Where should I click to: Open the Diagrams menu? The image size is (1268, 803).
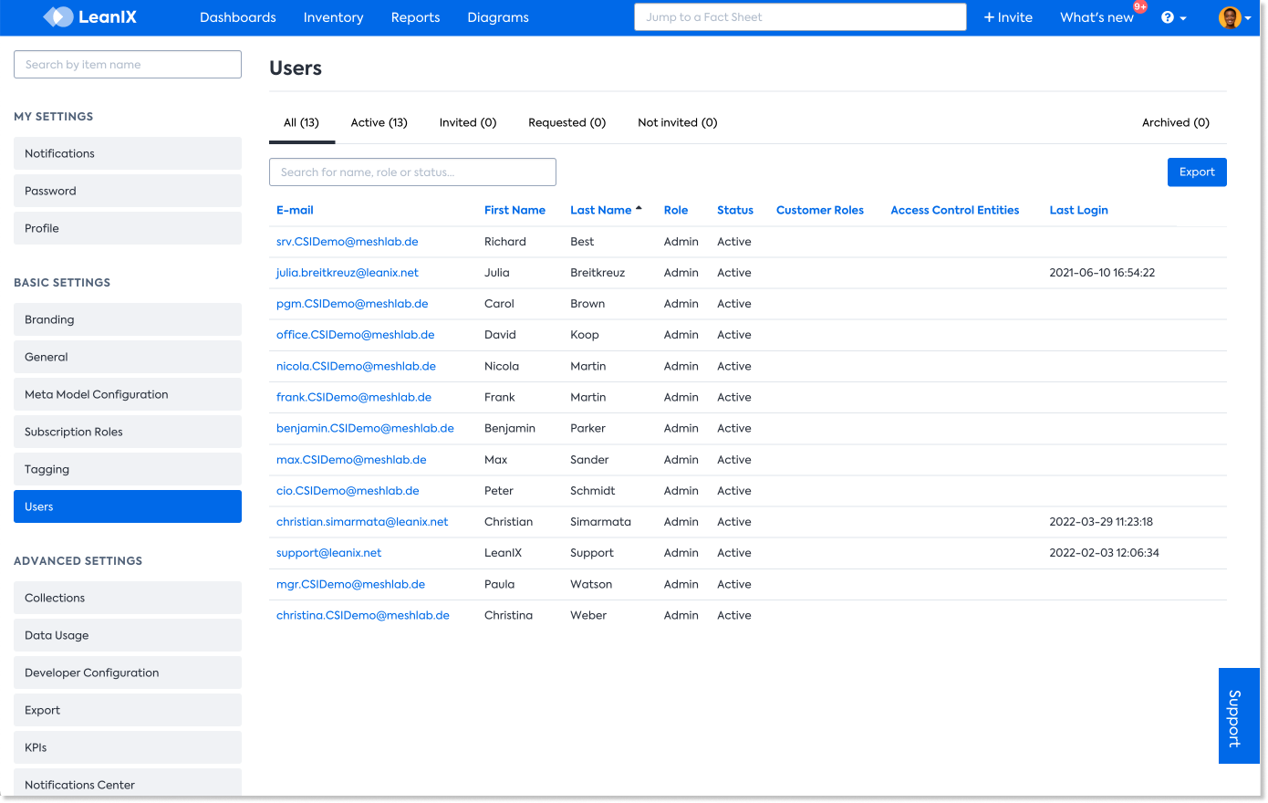[498, 17]
